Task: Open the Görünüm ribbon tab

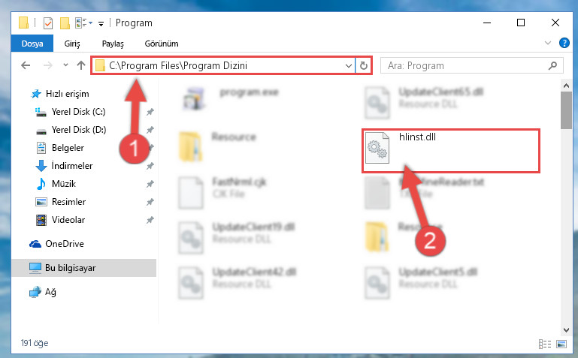Action: point(162,44)
